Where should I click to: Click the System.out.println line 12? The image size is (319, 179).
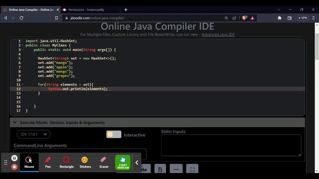(78, 89)
